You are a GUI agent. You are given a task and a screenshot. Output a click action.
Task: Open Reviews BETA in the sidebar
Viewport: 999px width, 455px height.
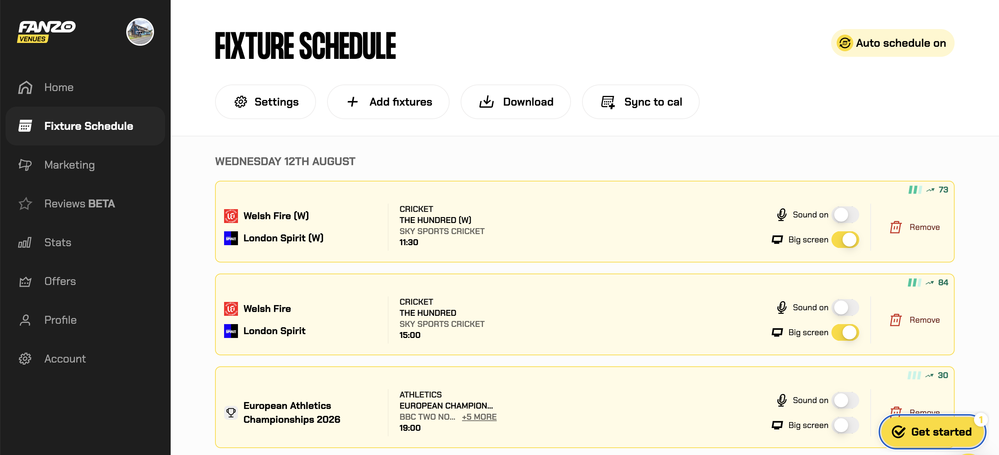[x=85, y=203]
